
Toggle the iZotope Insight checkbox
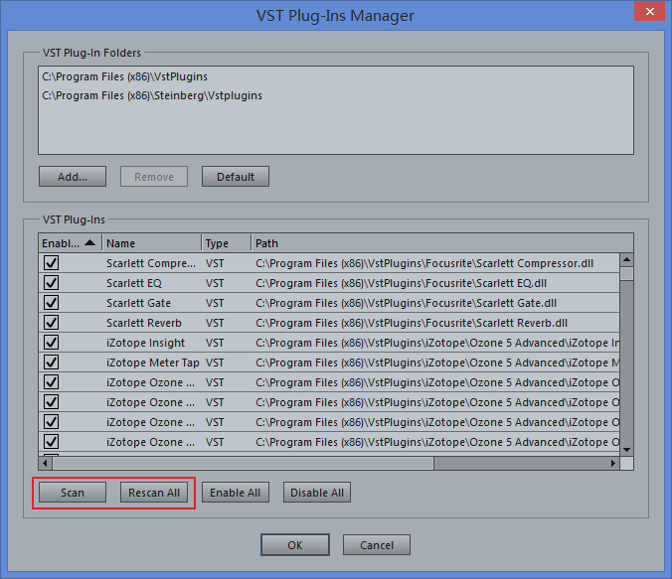pos(51,343)
